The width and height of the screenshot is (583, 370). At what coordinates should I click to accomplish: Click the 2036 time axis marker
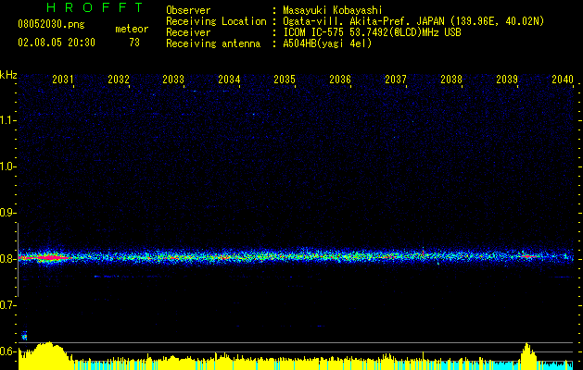point(340,79)
